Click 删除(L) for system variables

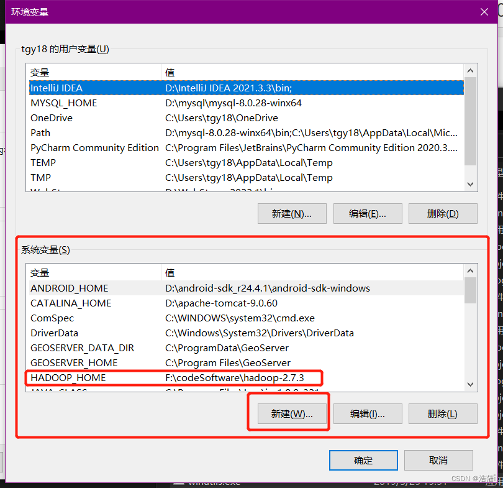443,414
